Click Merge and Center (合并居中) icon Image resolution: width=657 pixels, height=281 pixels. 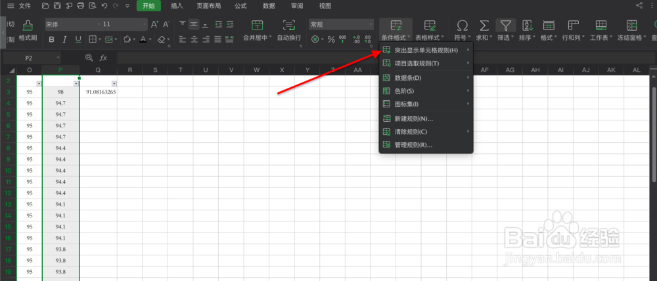257,26
